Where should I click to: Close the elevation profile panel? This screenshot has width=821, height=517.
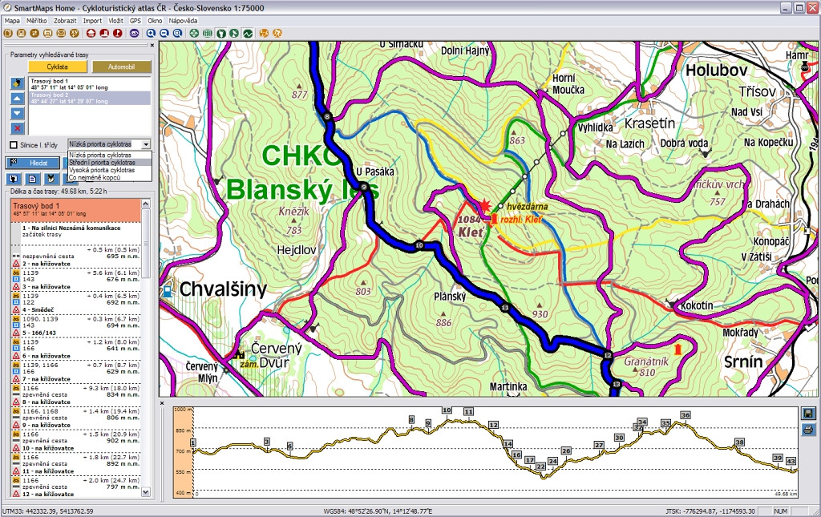[x=162, y=403]
